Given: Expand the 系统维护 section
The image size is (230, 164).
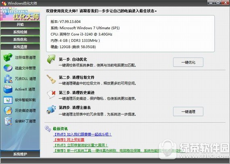Looking at the screenshot, I should (20, 154).
